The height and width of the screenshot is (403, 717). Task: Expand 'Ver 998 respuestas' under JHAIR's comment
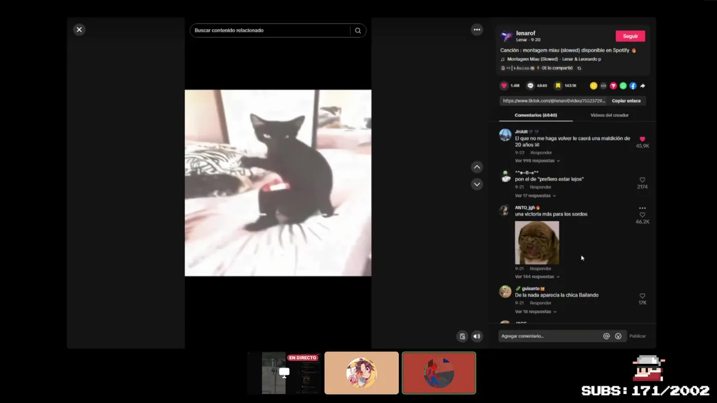coord(537,161)
